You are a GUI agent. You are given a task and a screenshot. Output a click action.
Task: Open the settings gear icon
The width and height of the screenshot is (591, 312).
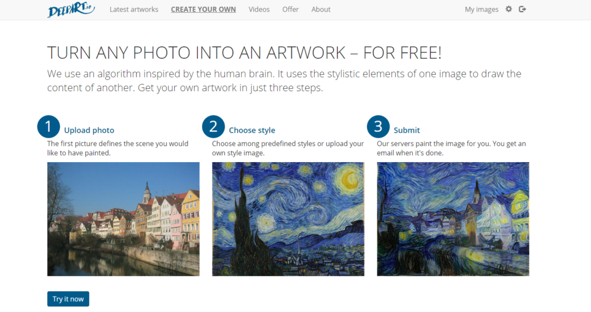point(509,9)
